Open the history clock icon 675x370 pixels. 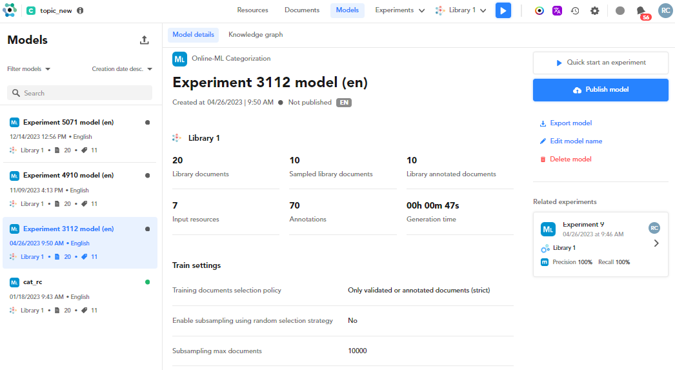click(575, 10)
